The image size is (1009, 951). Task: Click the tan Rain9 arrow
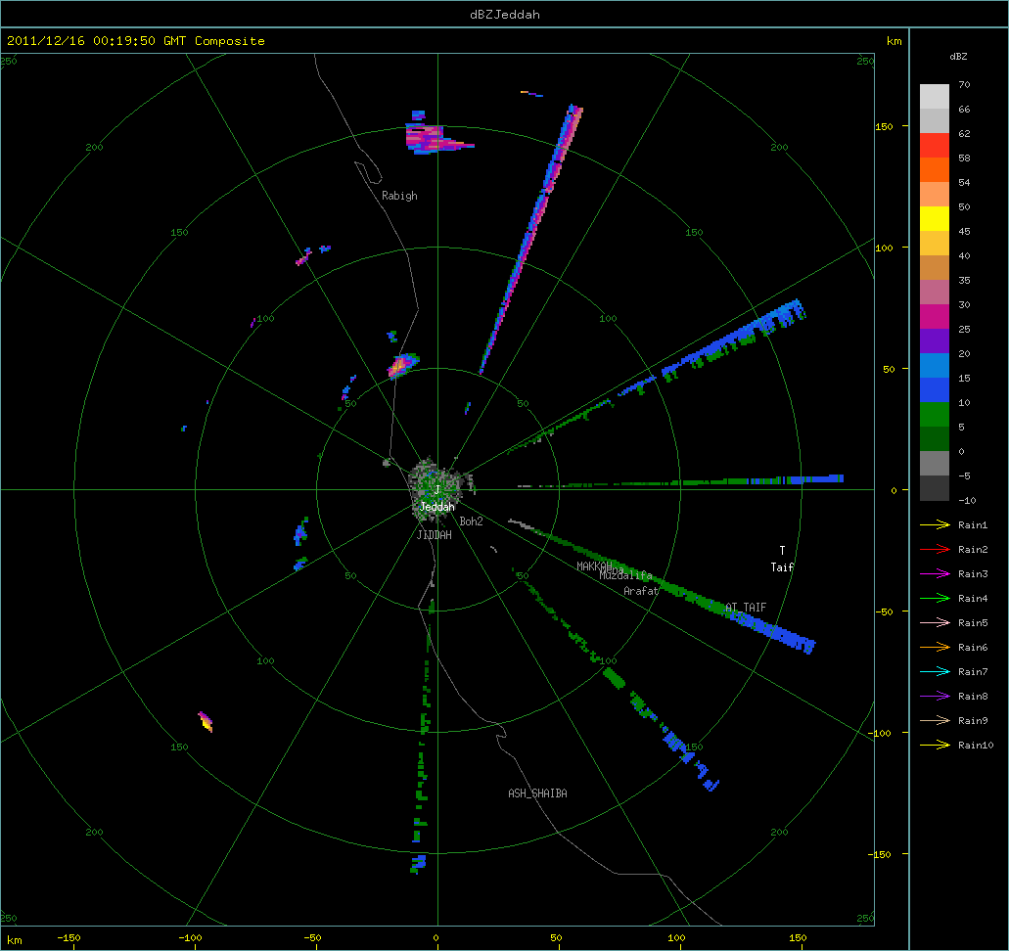tap(935, 721)
